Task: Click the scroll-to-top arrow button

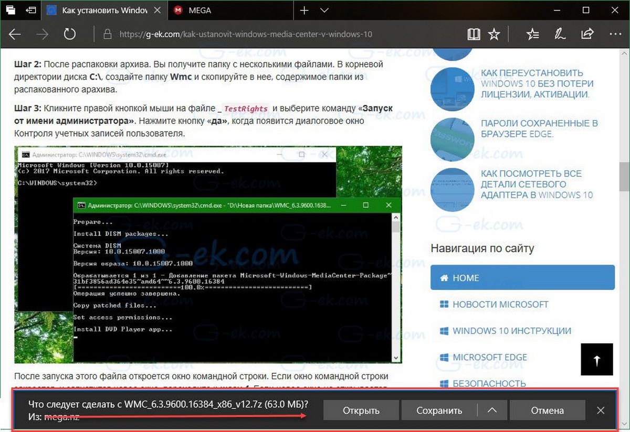Action: point(597,359)
